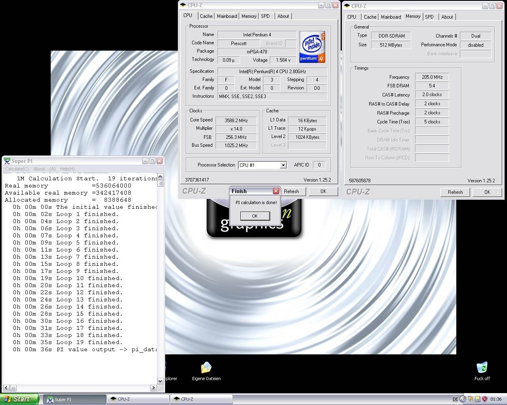Viewport: 507px width, 405px height.
Task: Open Mainboard tab in CPU-Z processor window
Action: 227,16
